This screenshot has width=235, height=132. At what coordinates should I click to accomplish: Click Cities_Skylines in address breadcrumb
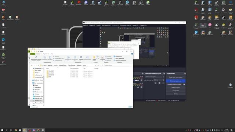tap(71, 65)
